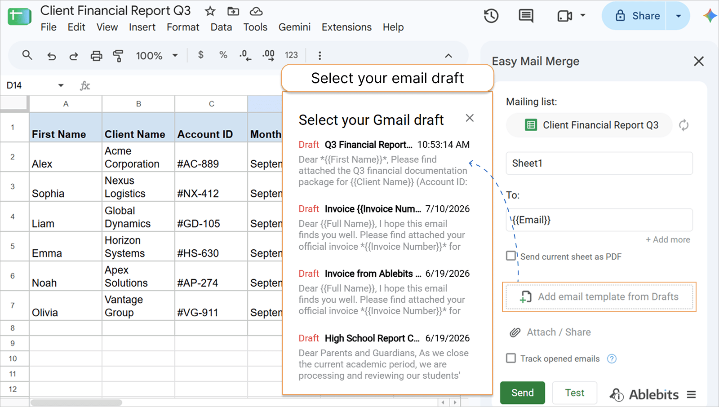The width and height of the screenshot is (719, 407).
Task: Undo the last action
Action: (51, 56)
